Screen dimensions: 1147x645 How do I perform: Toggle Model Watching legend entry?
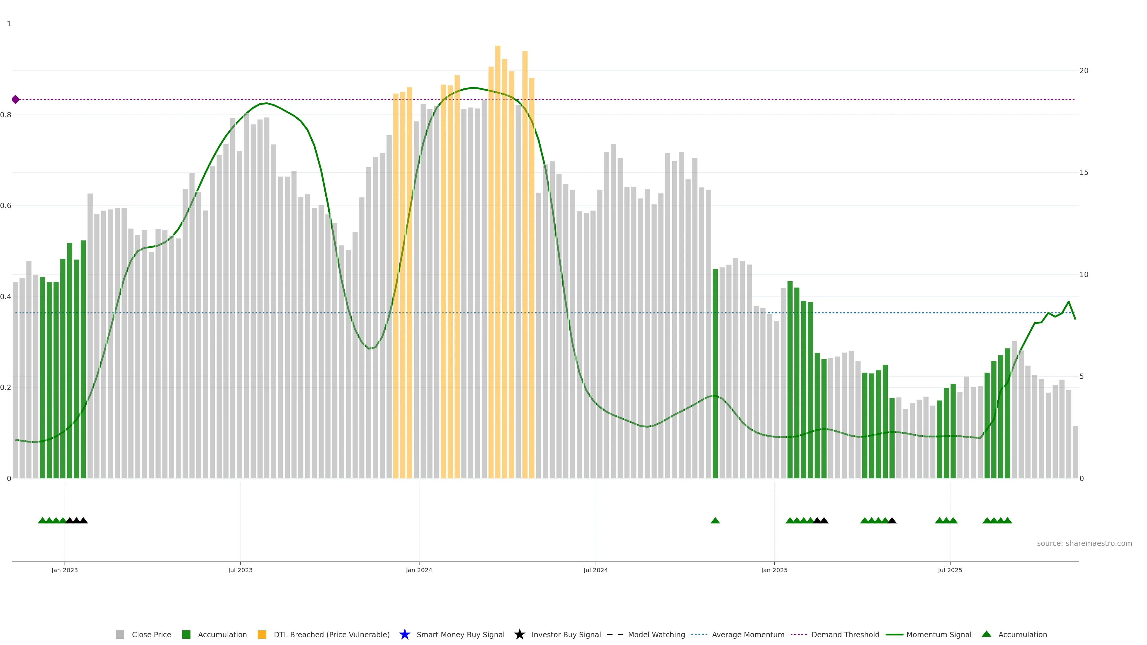click(x=656, y=634)
